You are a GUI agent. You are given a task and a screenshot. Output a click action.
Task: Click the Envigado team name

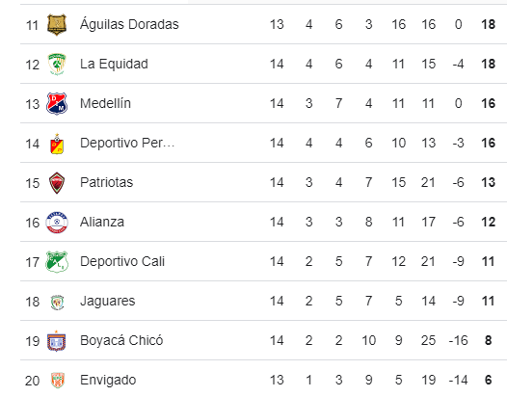[108, 381]
